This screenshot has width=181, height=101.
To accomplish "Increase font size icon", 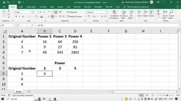I will pos(40,12).
